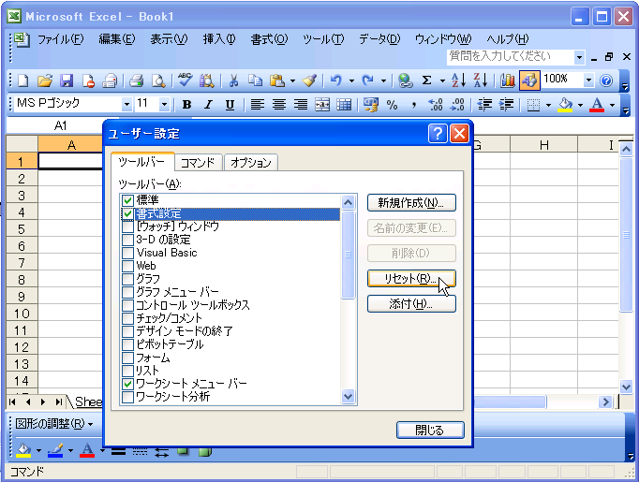Click the 添付(H)... button
The width and height of the screenshot is (639, 482).
tap(411, 304)
